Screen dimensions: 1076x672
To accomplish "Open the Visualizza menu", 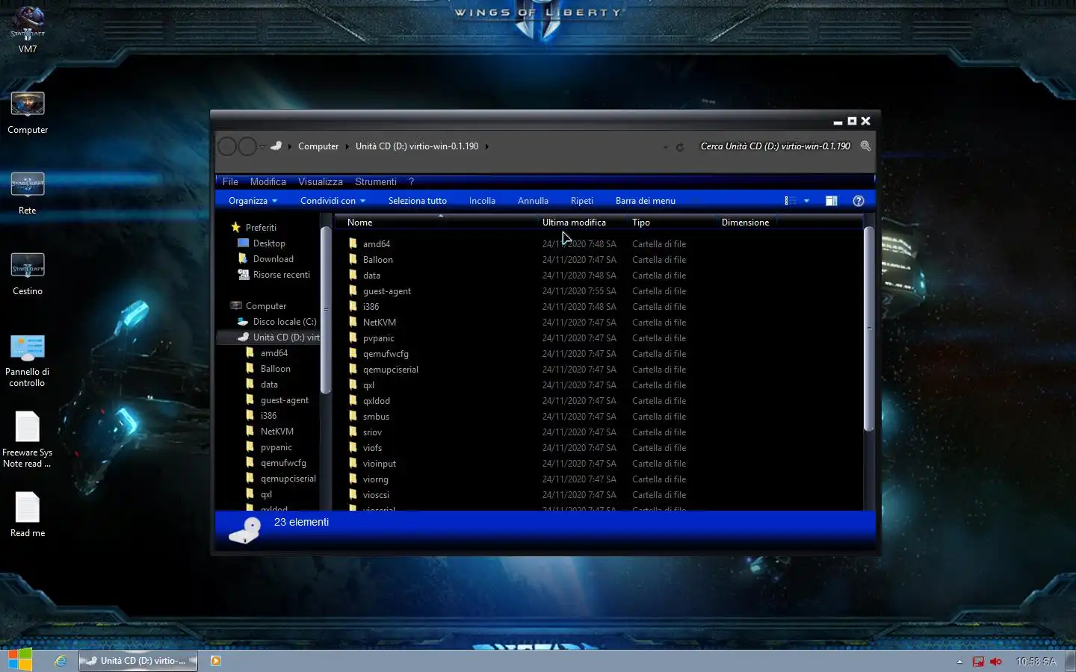I will click(x=321, y=182).
